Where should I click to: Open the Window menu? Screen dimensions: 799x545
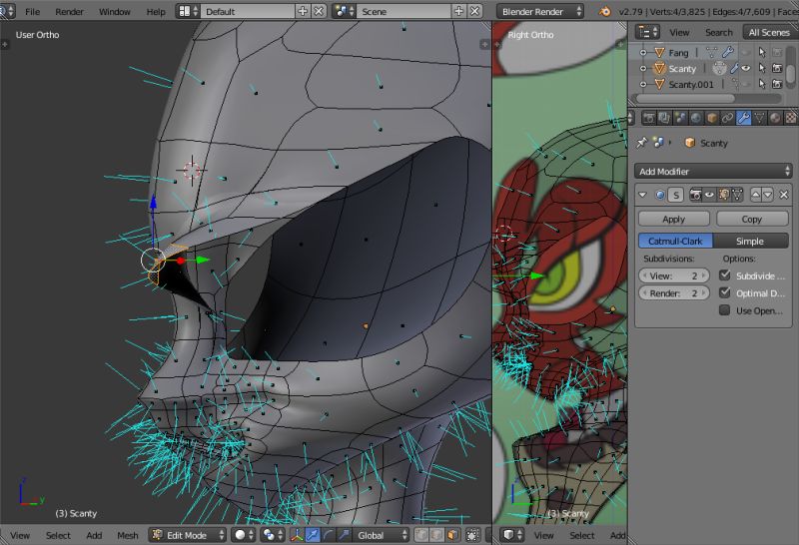[x=114, y=11]
